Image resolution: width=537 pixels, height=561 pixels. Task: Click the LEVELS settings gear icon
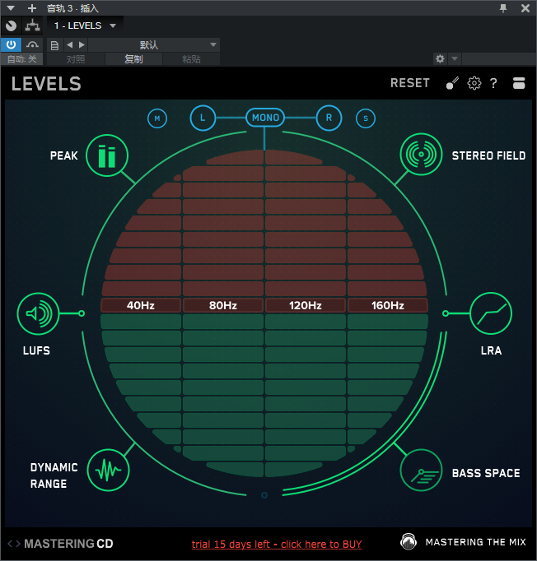click(x=474, y=83)
